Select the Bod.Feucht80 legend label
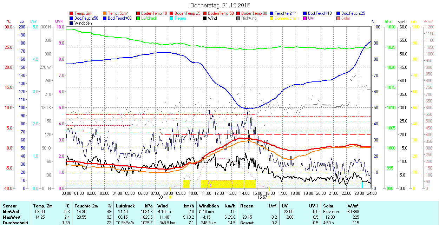Viewport: 439px width, 225px height. click(119, 18)
